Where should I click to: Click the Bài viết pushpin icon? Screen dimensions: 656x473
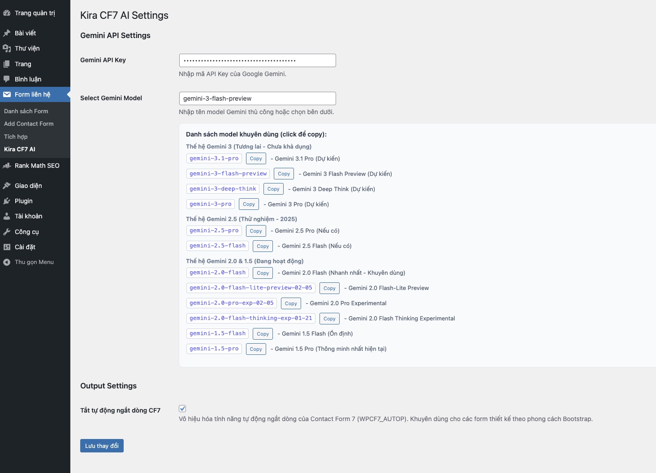tap(7, 33)
